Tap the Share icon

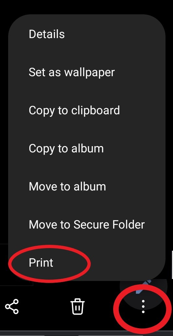(12, 307)
